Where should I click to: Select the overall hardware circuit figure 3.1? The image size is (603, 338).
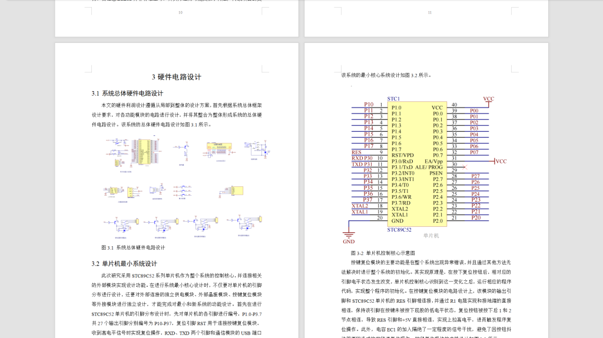[x=188, y=188]
